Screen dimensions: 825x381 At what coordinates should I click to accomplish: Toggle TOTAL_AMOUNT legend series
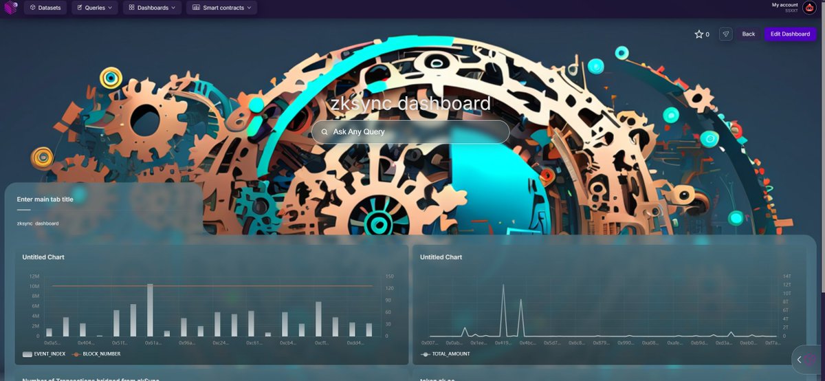pyautogui.click(x=445, y=354)
